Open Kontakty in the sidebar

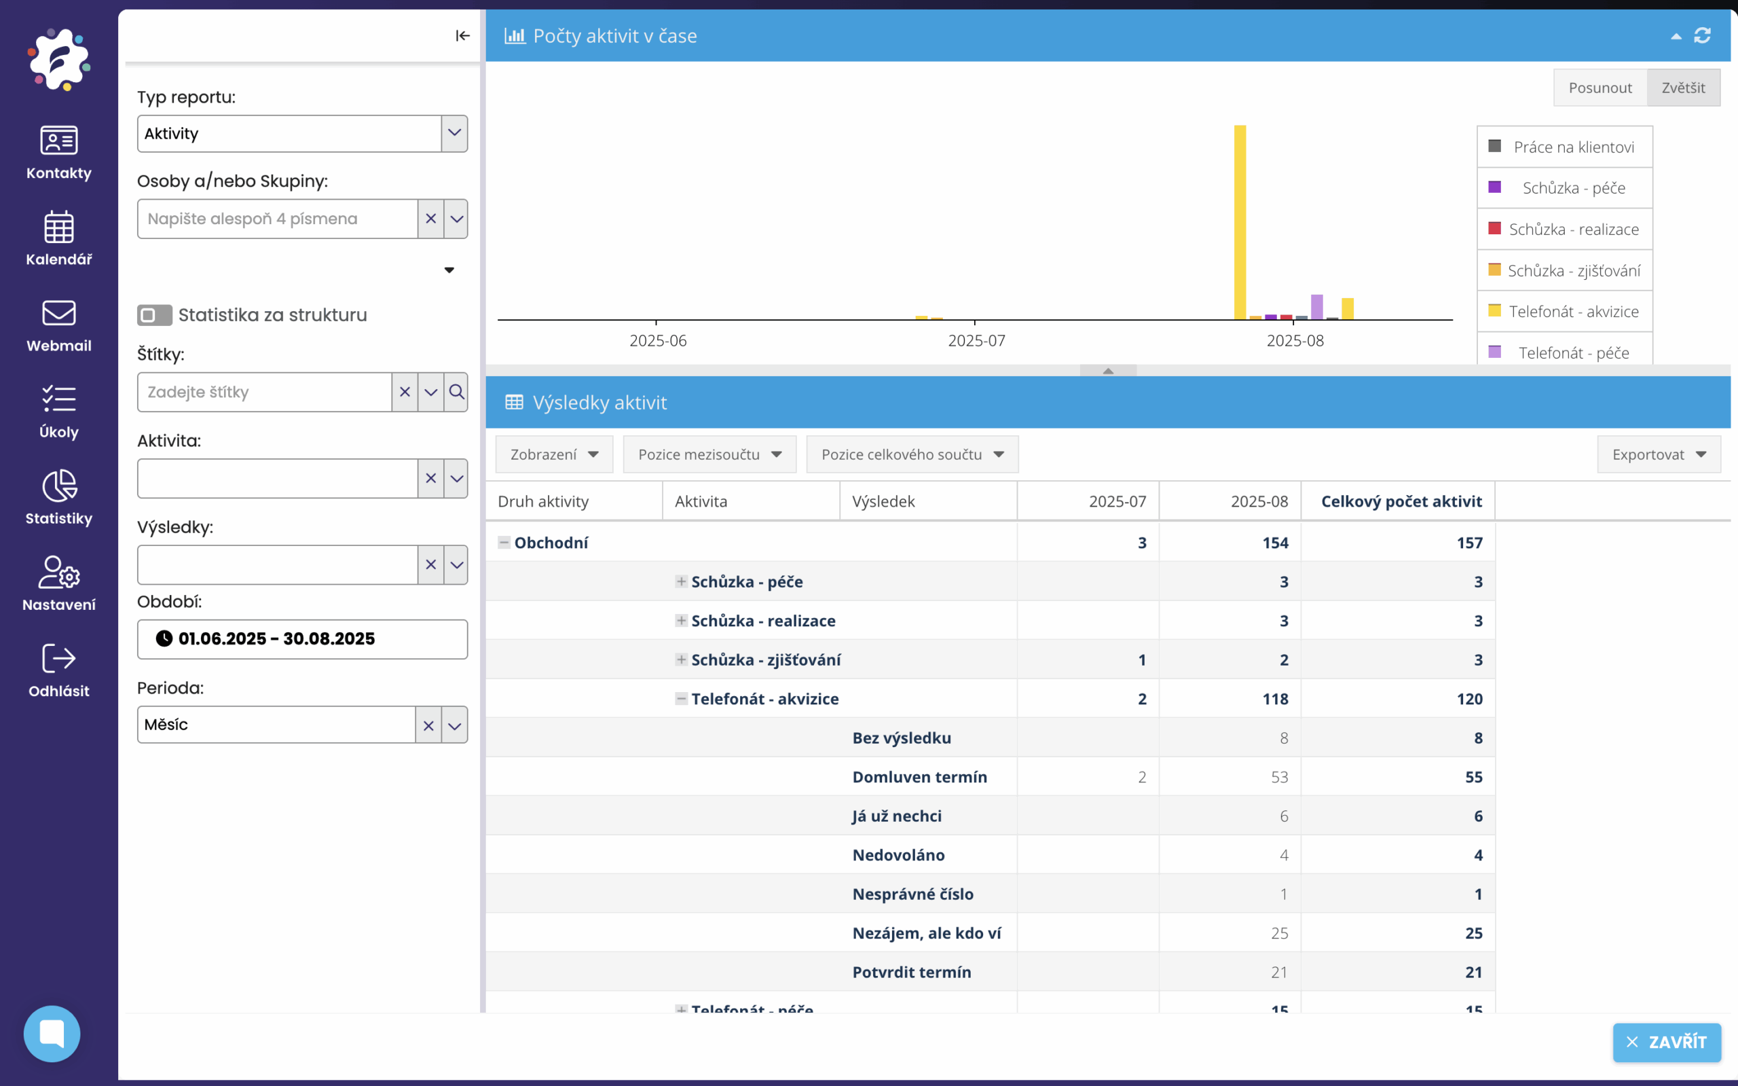[59, 141]
